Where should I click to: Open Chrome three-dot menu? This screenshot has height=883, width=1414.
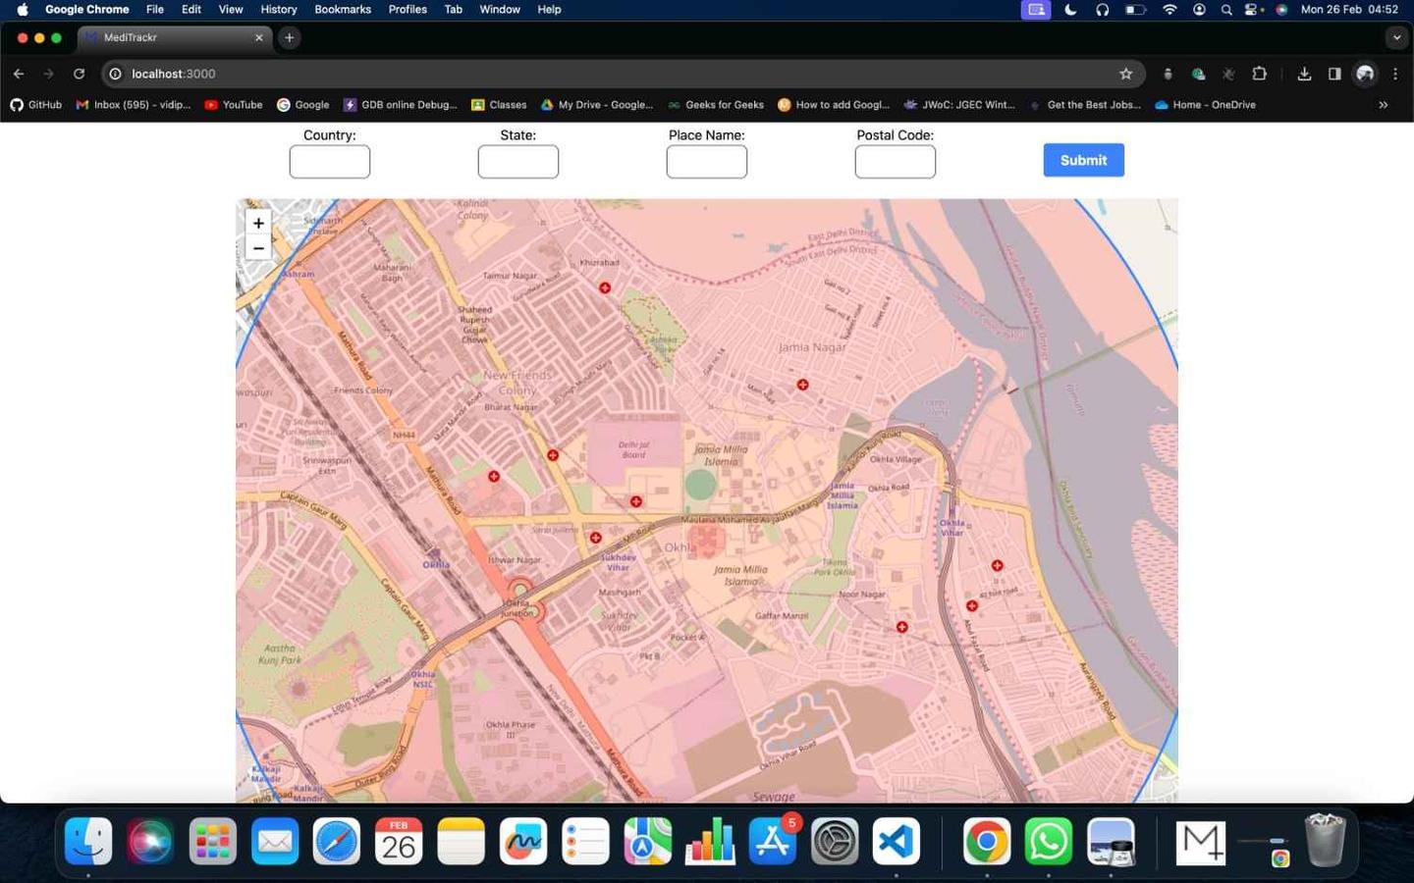click(1395, 74)
